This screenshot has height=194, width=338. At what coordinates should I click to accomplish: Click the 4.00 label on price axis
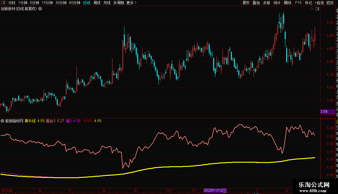click(x=330, y=87)
